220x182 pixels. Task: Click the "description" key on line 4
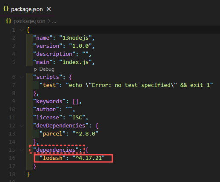pyautogui.click(x=54, y=54)
